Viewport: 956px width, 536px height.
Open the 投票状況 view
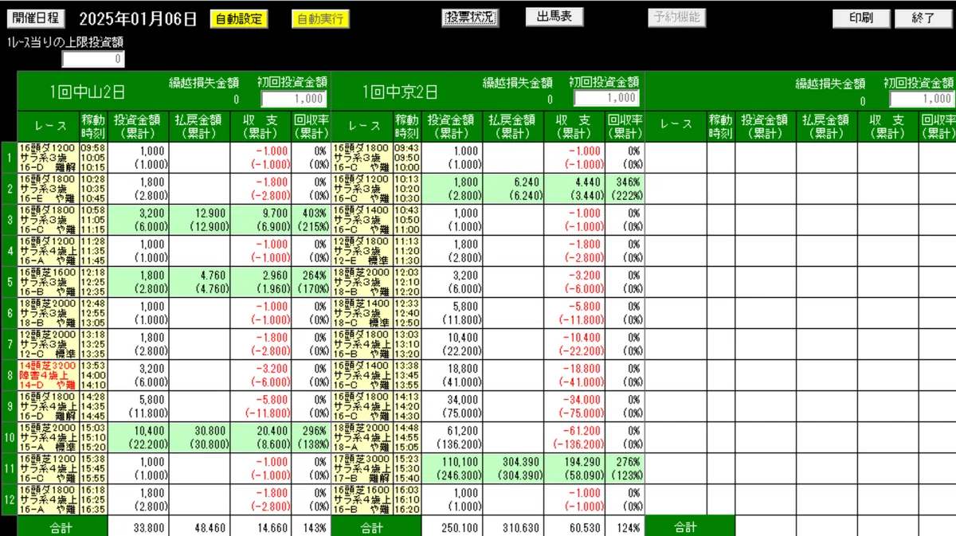pyautogui.click(x=470, y=18)
